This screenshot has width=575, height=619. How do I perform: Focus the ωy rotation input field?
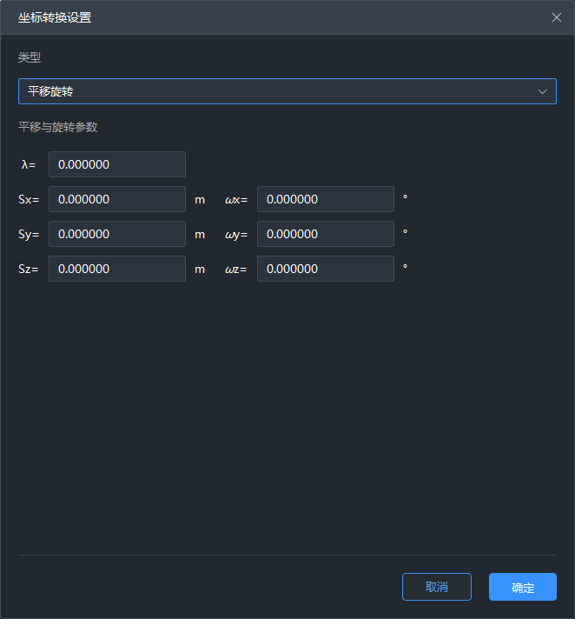325,234
